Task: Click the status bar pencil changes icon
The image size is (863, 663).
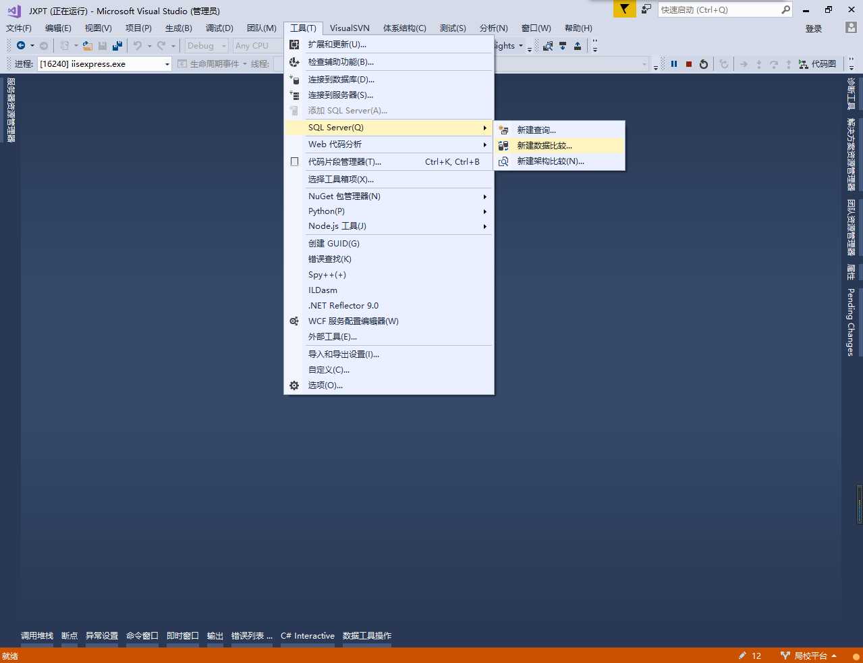Action: (x=742, y=656)
